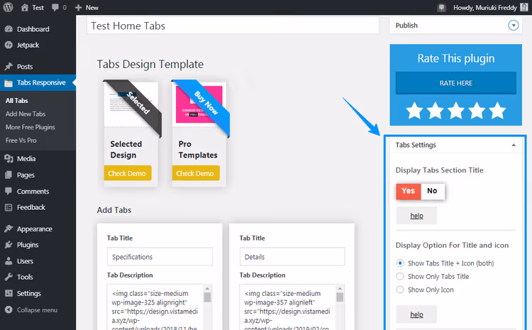
Task: Open the user avatar in the admin bar
Action: click(x=524, y=7)
